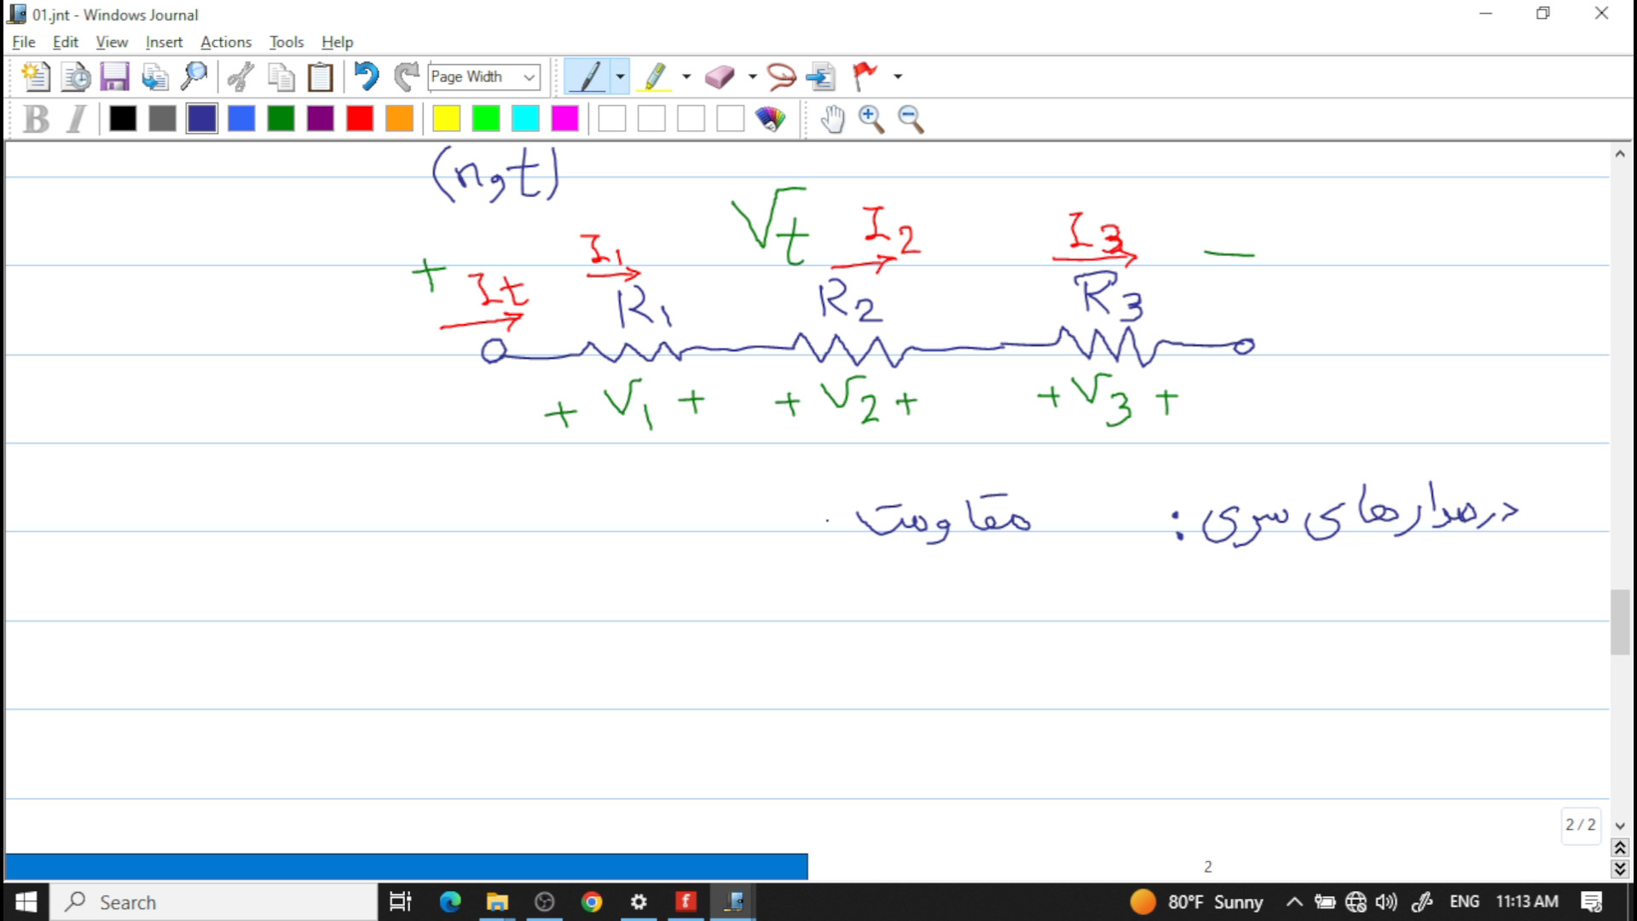Activate the hand Pan tool

[x=832, y=119]
